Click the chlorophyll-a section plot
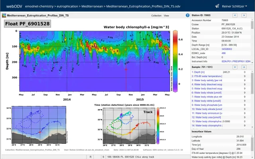Image resolution: width=255 pixels, height=159 pixels. coord(94,61)
